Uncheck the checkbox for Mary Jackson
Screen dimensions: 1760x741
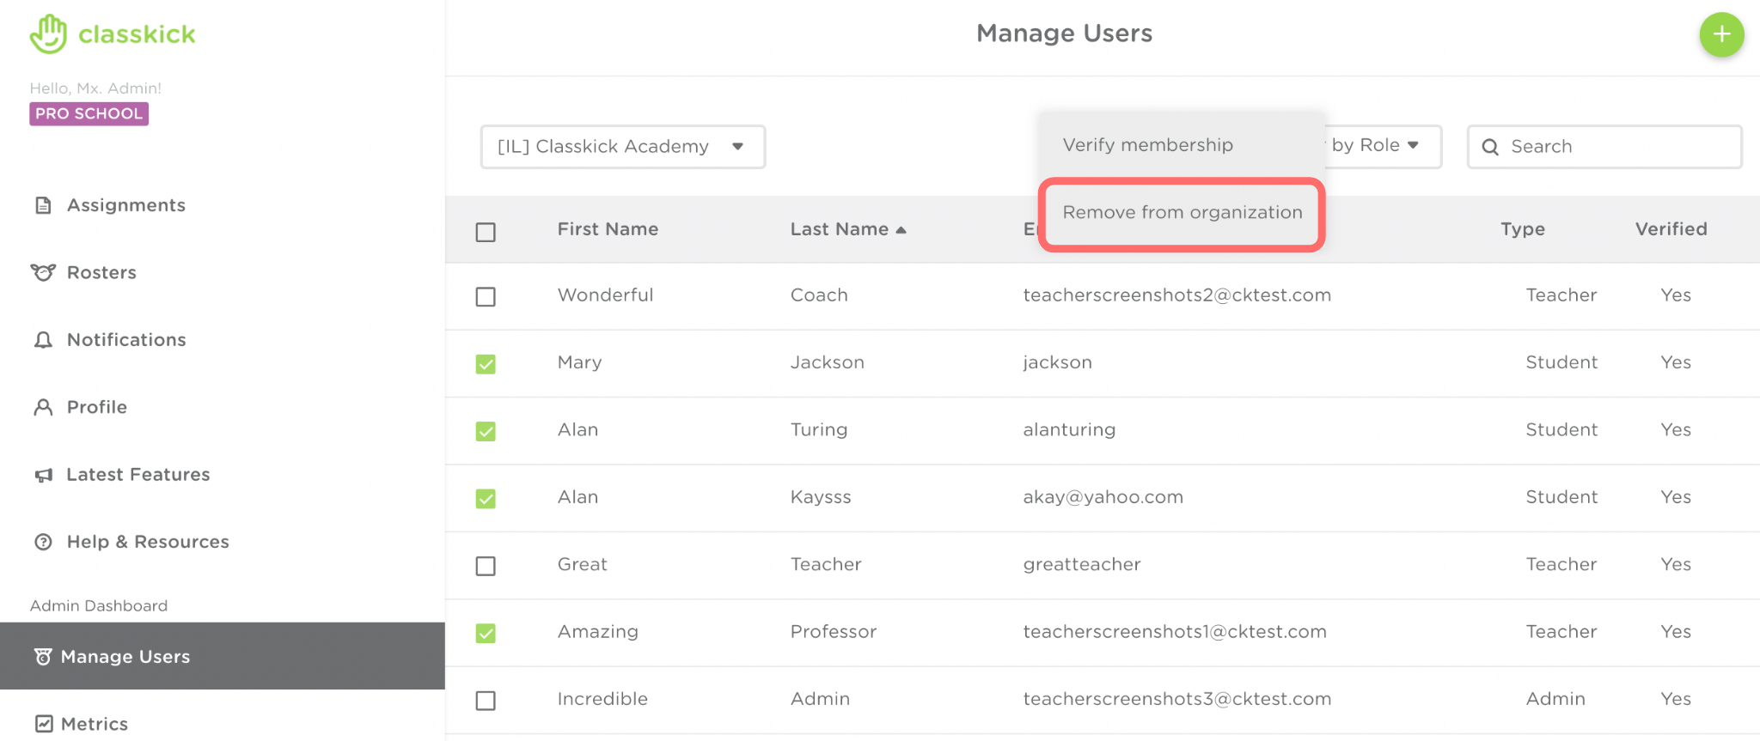tap(486, 364)
